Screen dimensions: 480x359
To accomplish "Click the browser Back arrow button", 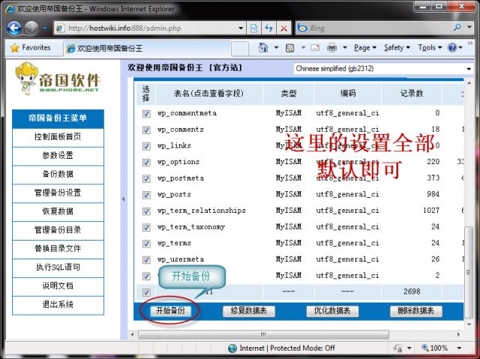I will 14,28.
